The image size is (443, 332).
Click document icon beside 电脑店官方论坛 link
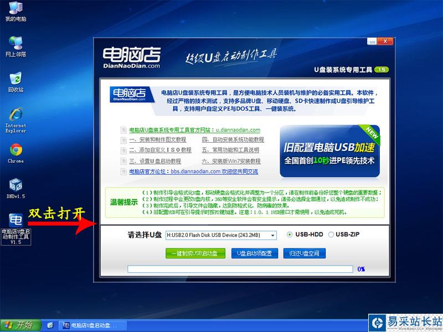coord(123,172)
